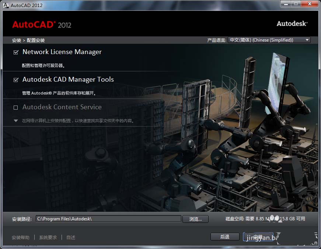Click the 安装 > 配置安装 breadcrumb text
The width and height of the screenshot is (321, 249).
click(x=28, y=40)
